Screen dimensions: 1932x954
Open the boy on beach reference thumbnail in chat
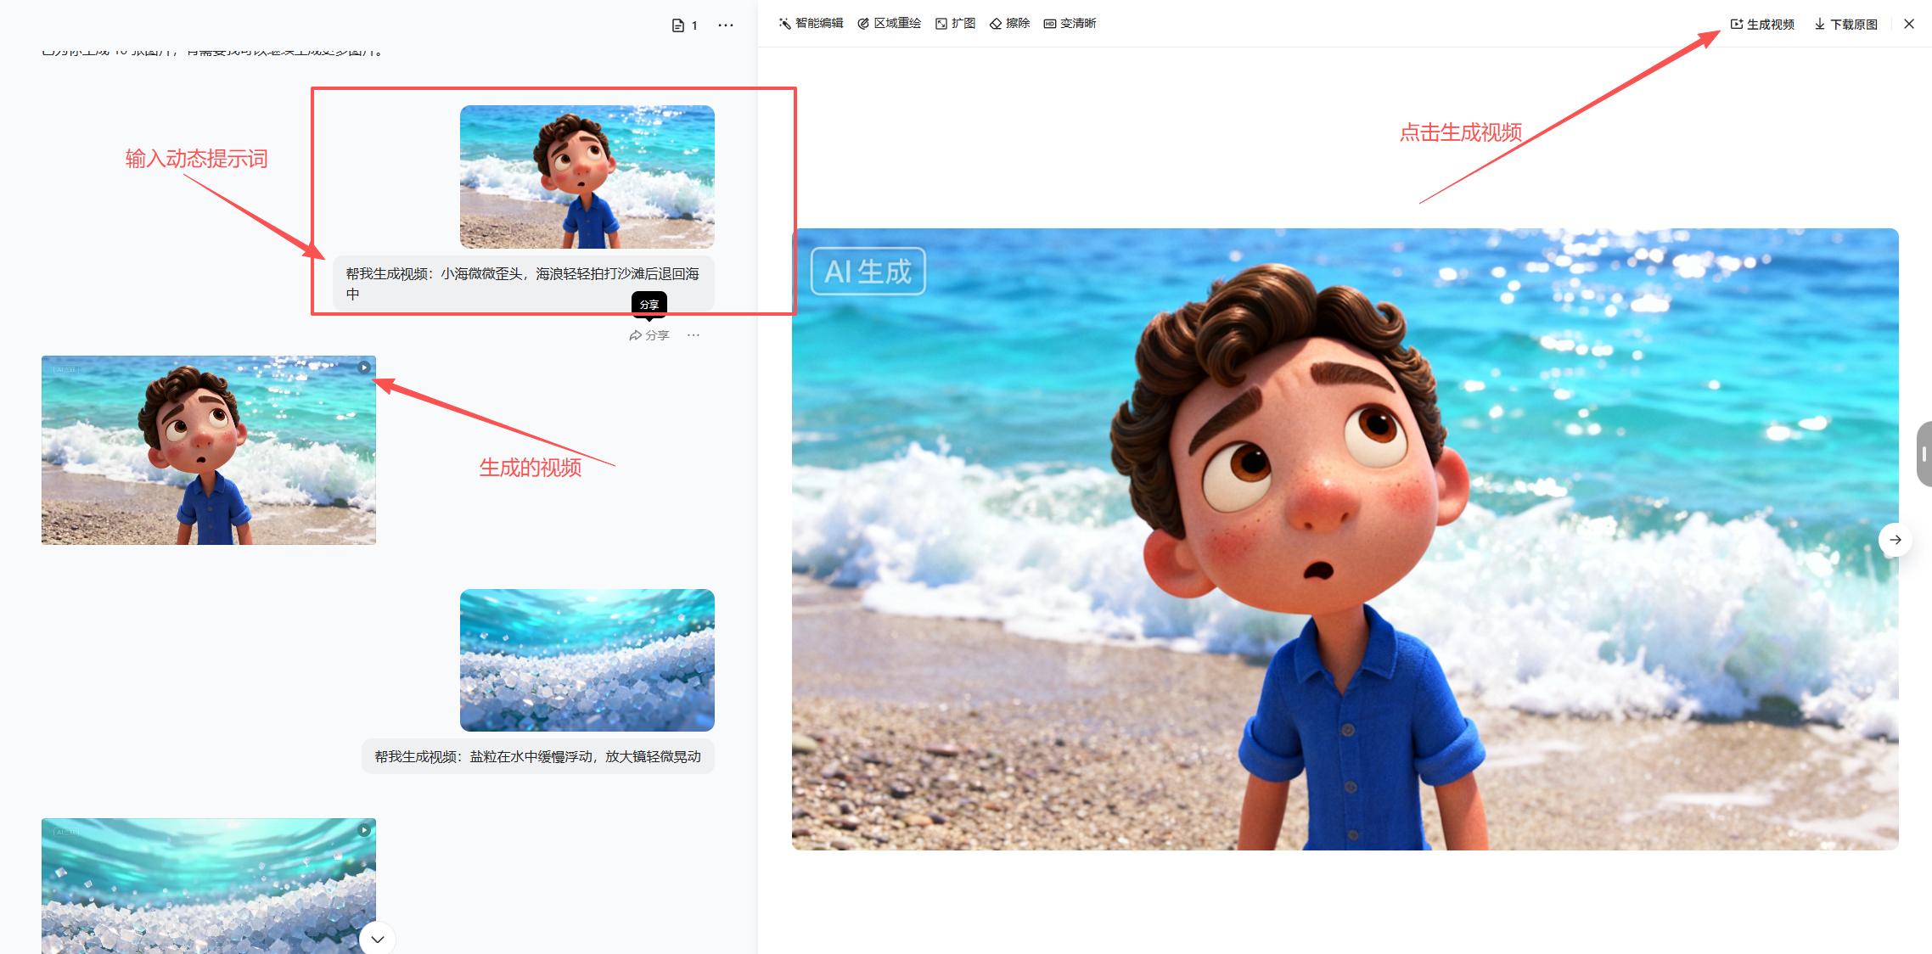point(587,177)
